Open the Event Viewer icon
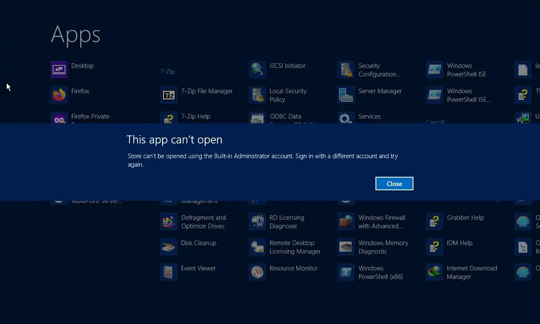Viewport: 540px width, 324px height. (x=169, y=272)
